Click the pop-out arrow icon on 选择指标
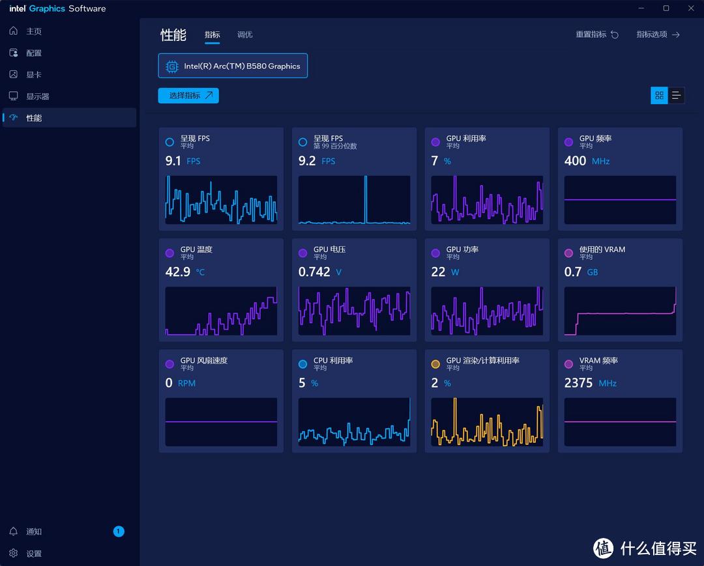 pos(209,96)
